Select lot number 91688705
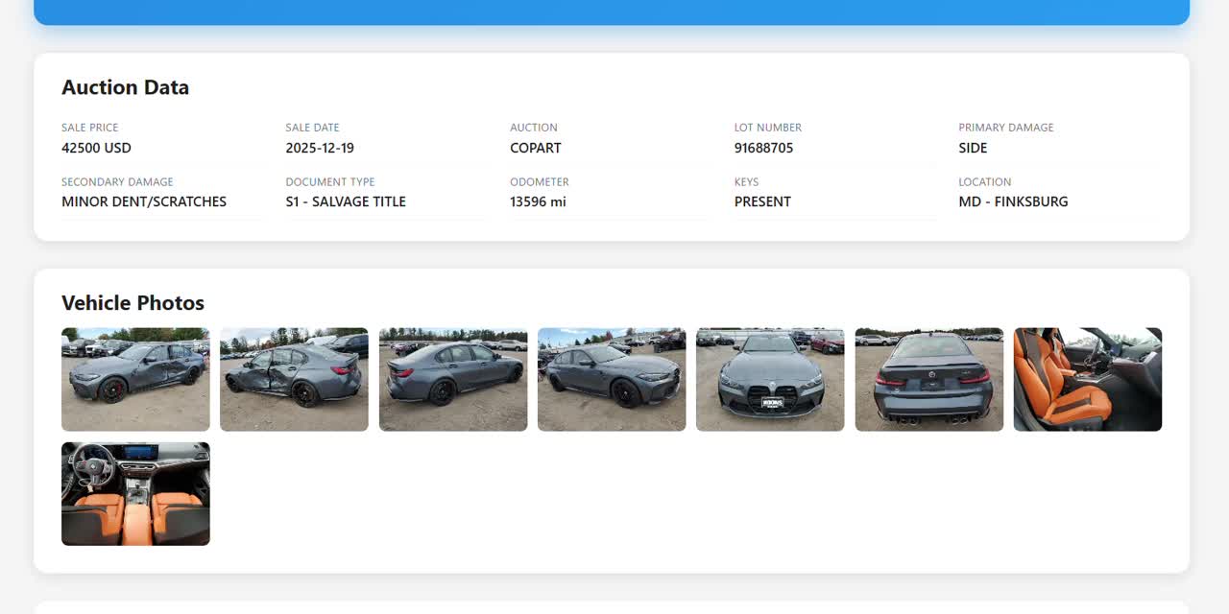The image size is (1229, 614). [764, 148]
